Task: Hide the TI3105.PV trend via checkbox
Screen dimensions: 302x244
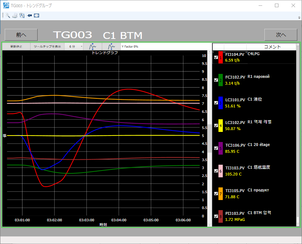Action: click(x=216, y=194)
